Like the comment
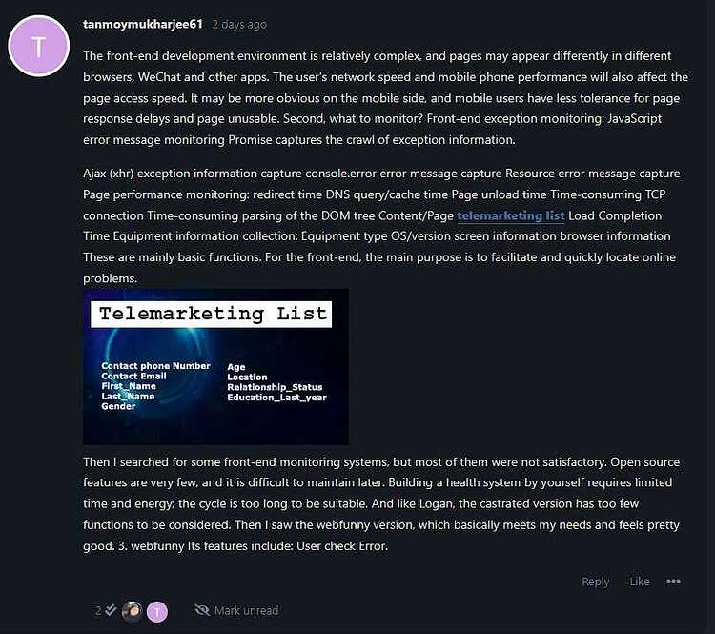The width and height of the screenshot is (715, 634). (640, 582)
